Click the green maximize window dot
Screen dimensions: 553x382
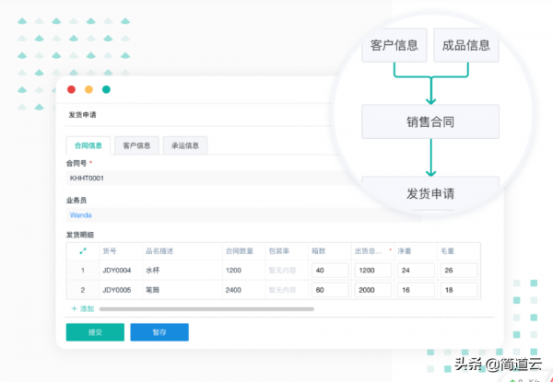tap(106, 89)
